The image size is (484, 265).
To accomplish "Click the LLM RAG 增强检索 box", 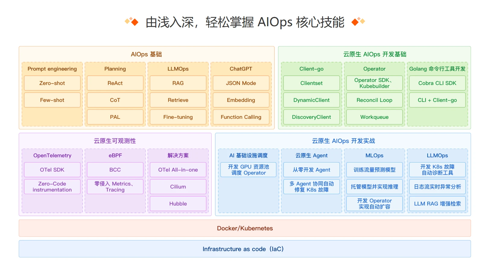I will pos(438,203).
